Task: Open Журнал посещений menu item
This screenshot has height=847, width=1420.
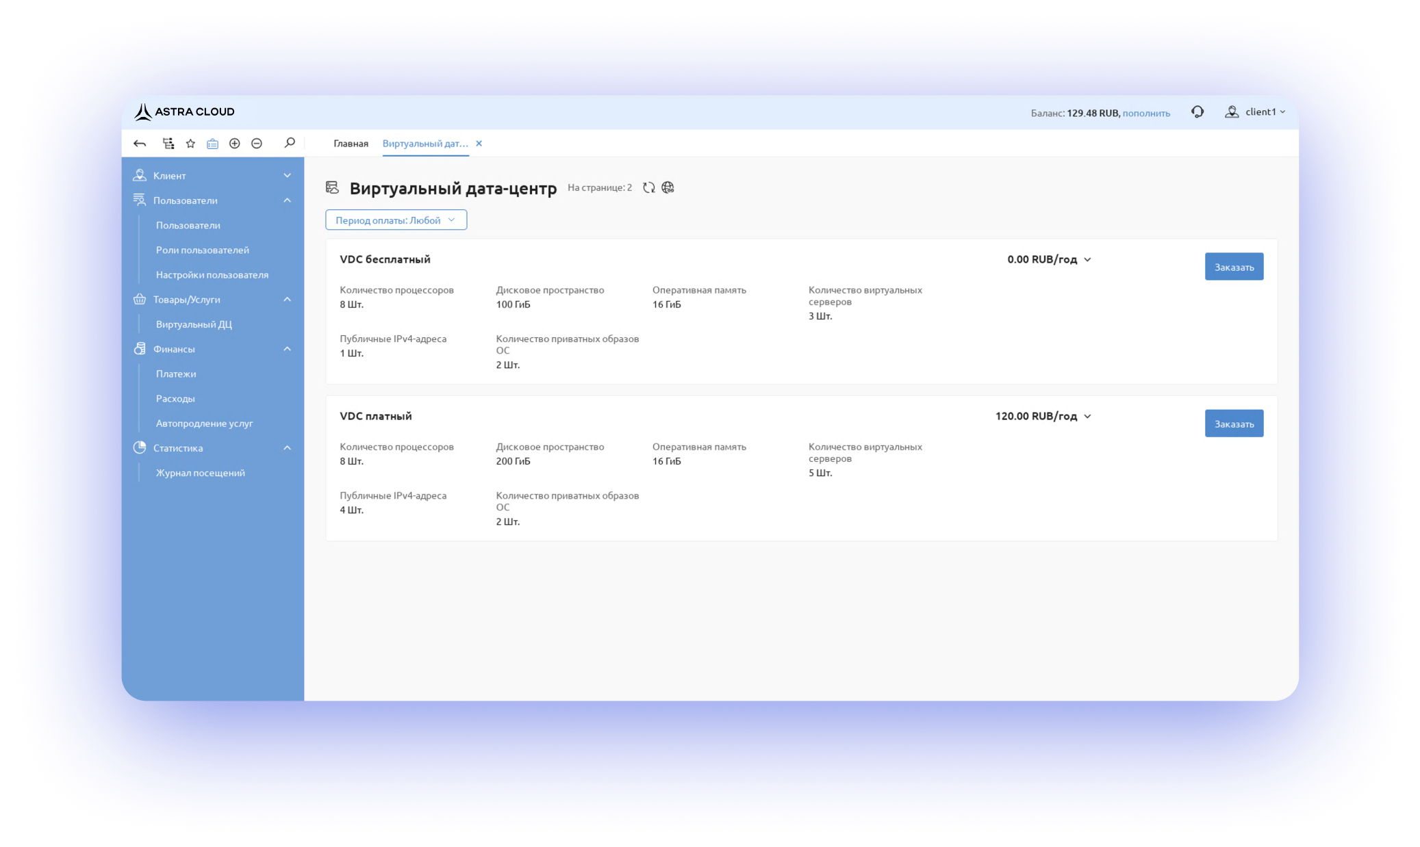Action: 201,473
